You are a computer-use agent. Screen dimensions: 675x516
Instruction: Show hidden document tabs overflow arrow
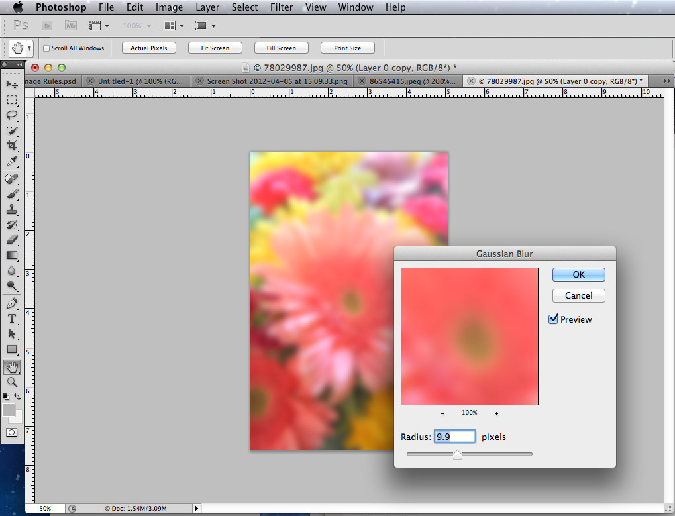[x=666, y=81]
